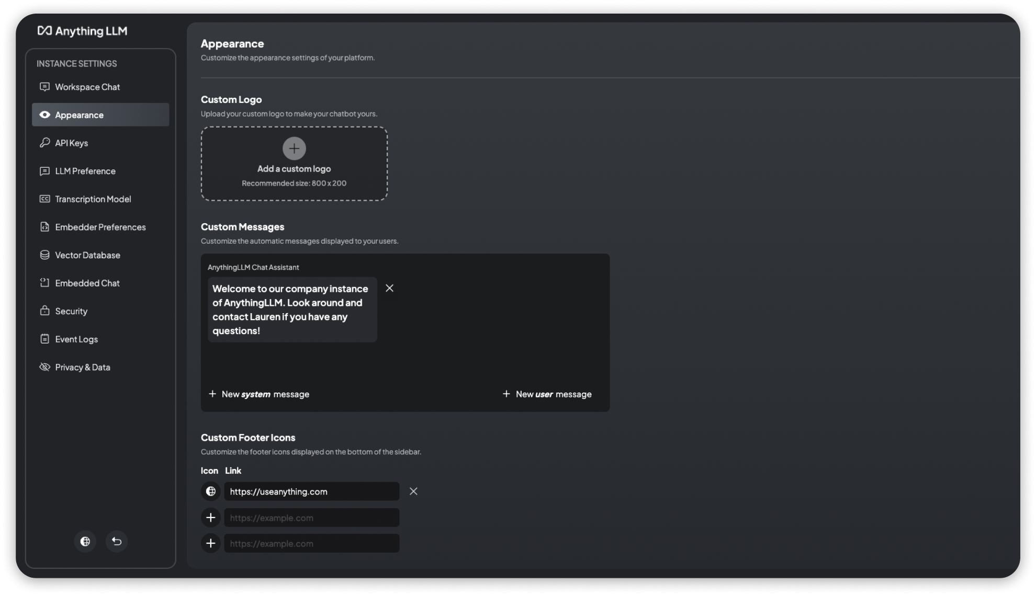
Task: Dismiss the welcome custom message
Action: 389,288
